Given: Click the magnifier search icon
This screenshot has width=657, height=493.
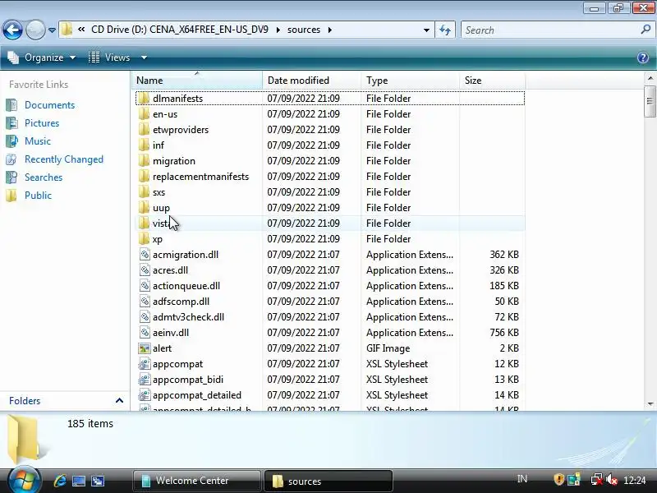Looking at the screenshot, I should pyautogui.click(x=646, y=30).
